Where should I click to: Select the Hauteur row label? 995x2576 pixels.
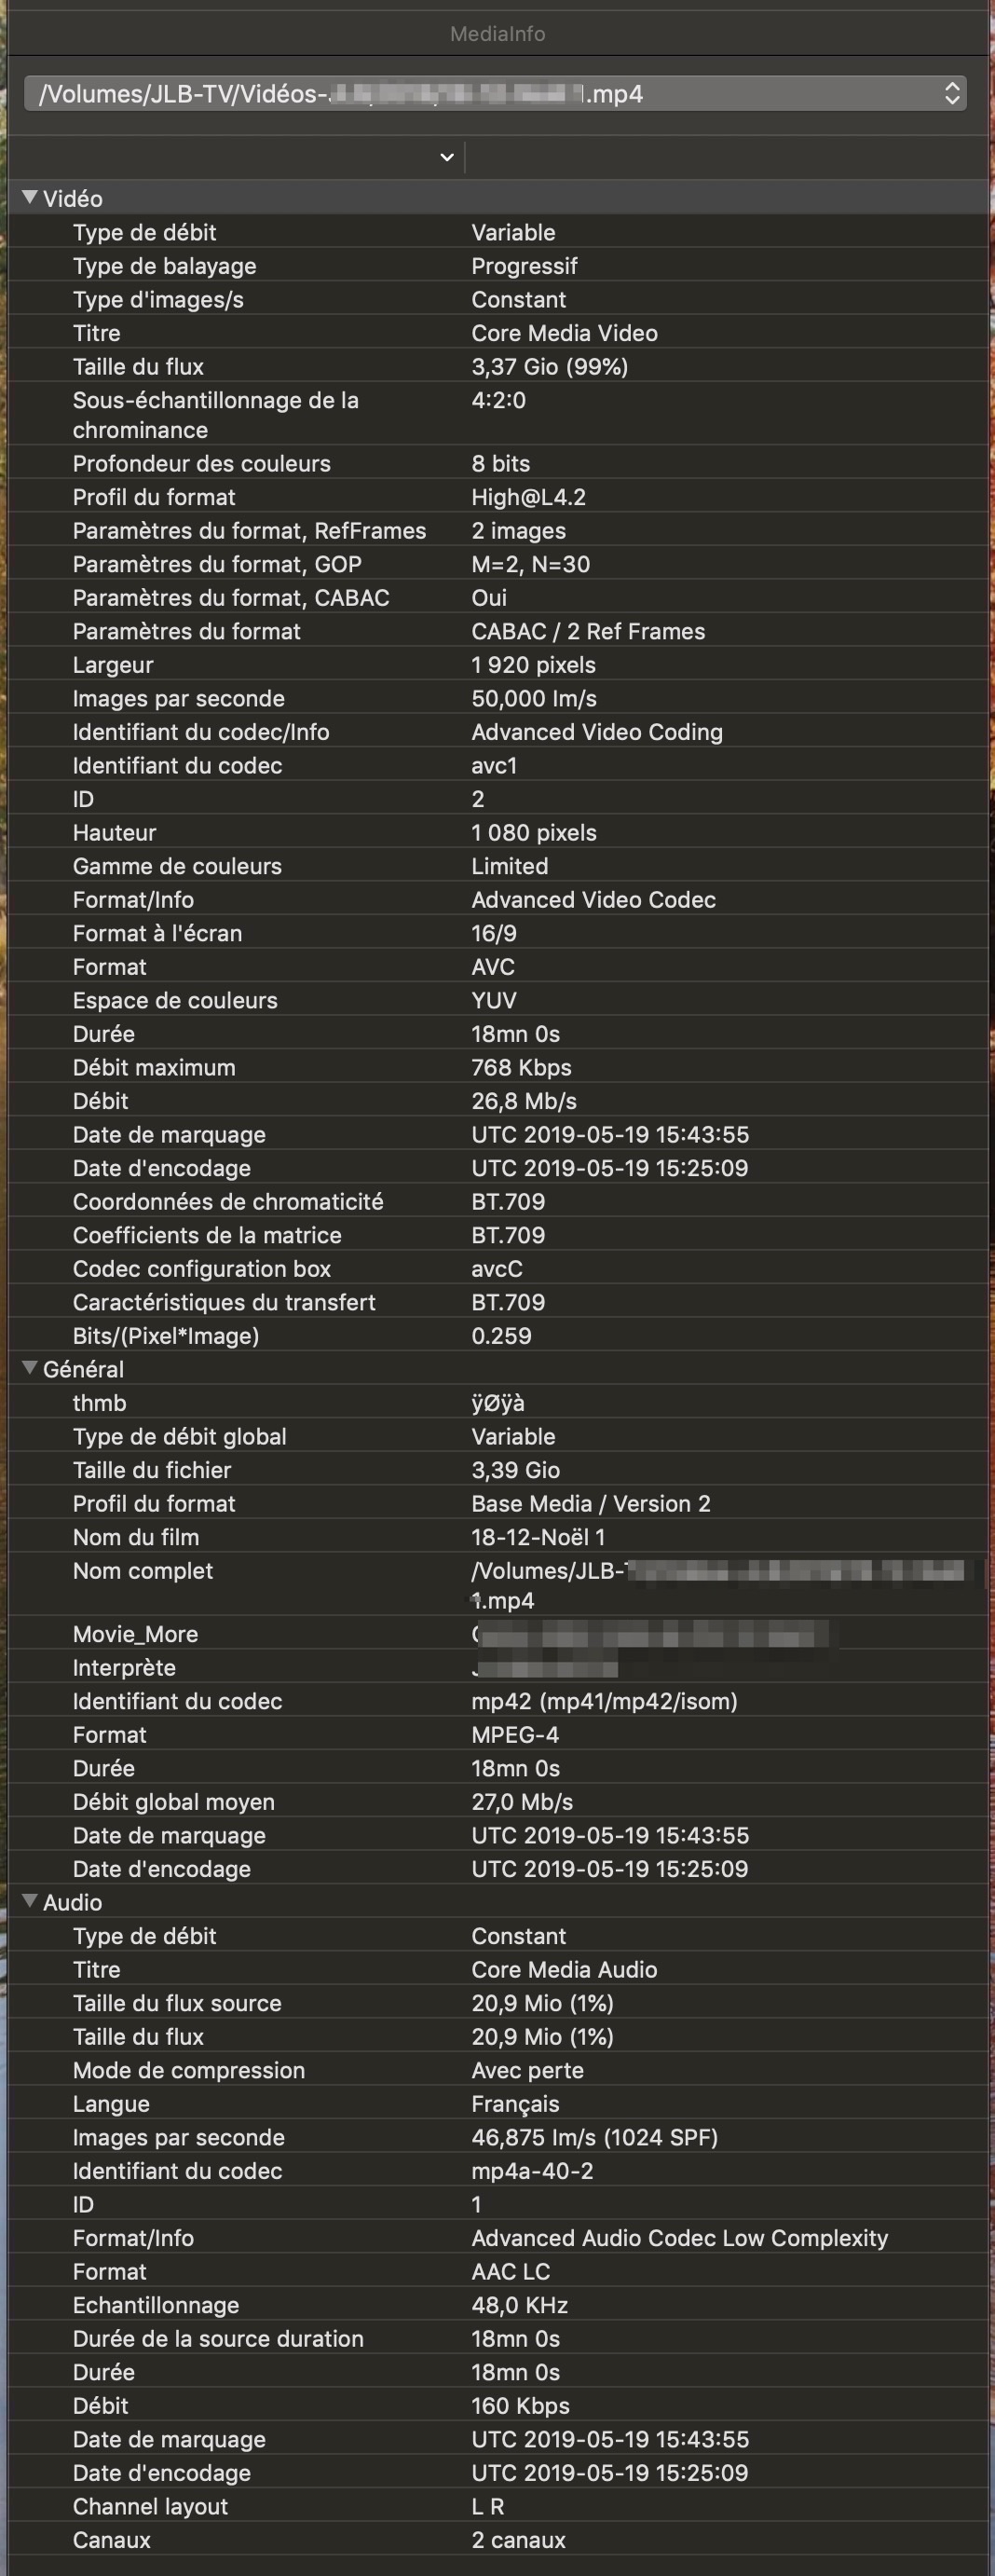click(x=114, y=832)
